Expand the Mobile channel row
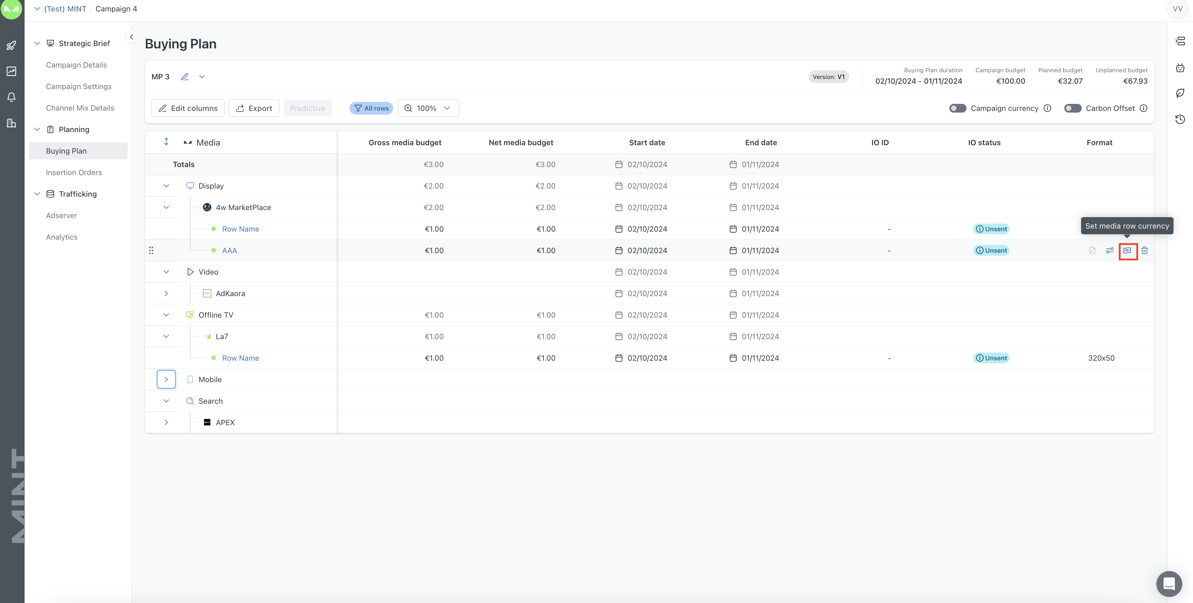 pyautogui.click(x=166, y=380)
